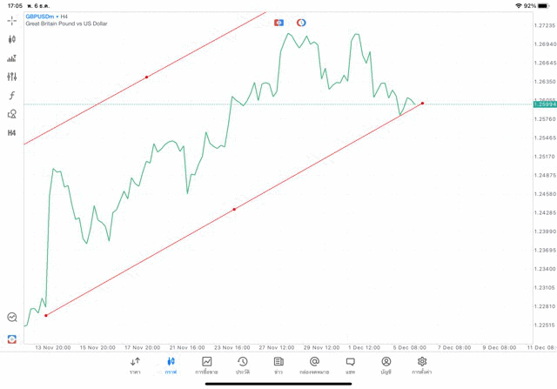
Task: Open the chart search icon at lower left
Action: click(x=11, y=318)
